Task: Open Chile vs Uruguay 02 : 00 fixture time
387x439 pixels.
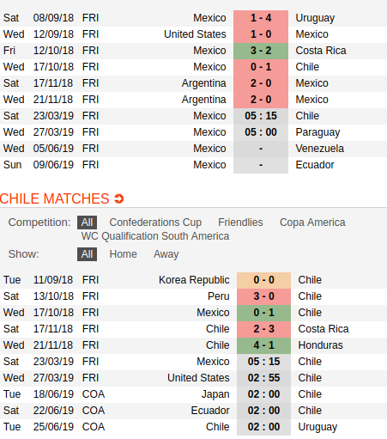Action: pos(263,427)
